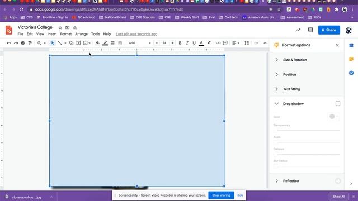Viewport: 358px width, 201px height.
Task: Open the Arial font dropdown
Action: pos(139,43)
